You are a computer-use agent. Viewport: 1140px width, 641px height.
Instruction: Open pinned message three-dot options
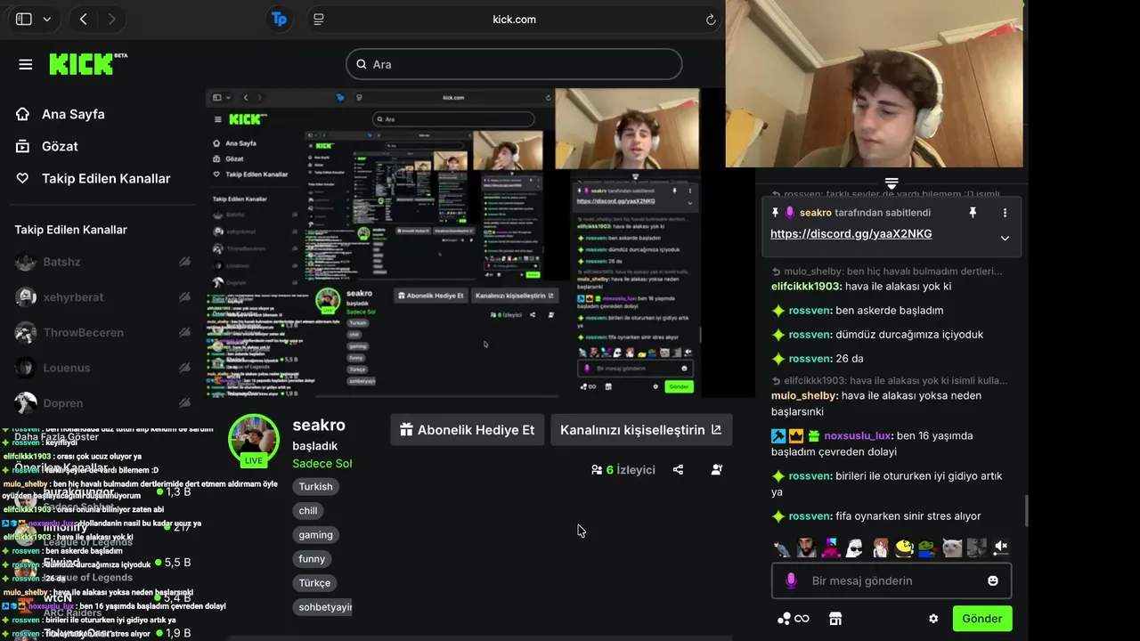(1005, 213)
